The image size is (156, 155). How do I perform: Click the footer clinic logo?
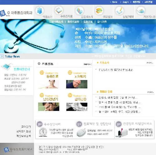18,150
